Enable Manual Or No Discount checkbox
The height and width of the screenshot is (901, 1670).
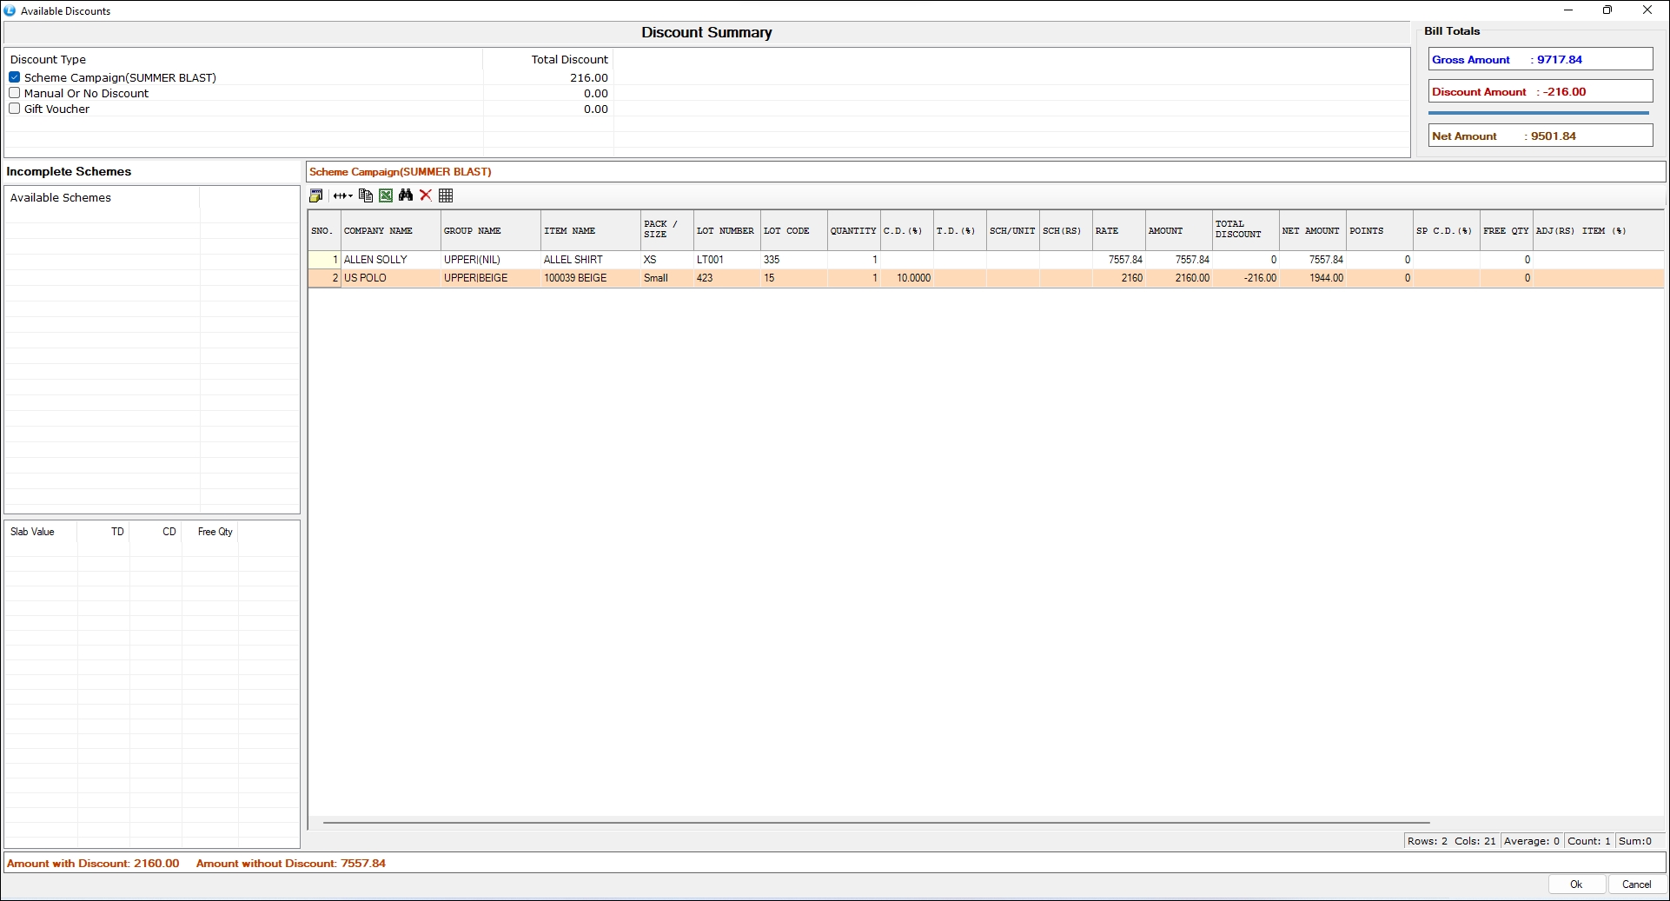[15, 93]
